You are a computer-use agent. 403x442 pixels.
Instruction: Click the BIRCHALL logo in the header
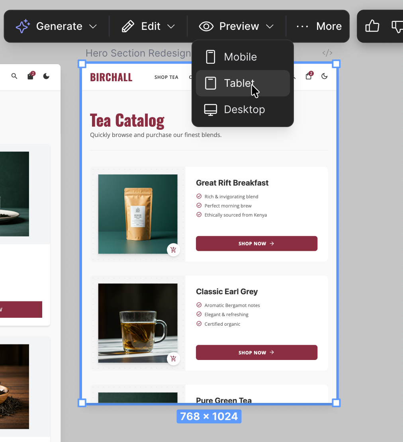tap(111, 77)
